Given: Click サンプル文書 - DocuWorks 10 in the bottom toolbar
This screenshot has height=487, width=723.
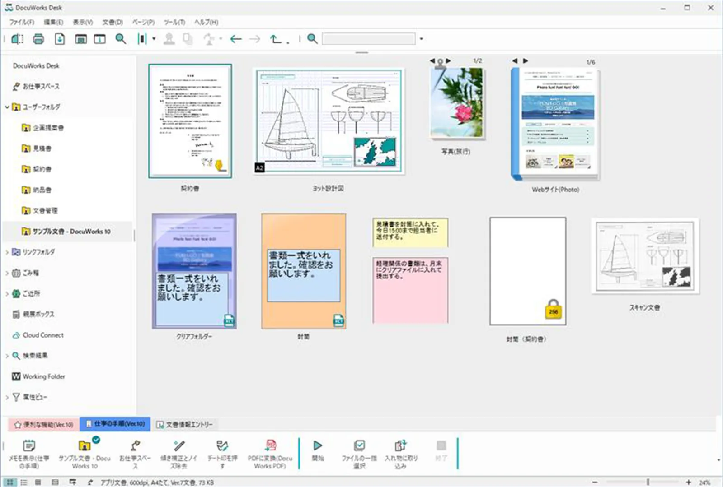Looking at the screenshot, I should pyautogui.click(x=85, y=454).
